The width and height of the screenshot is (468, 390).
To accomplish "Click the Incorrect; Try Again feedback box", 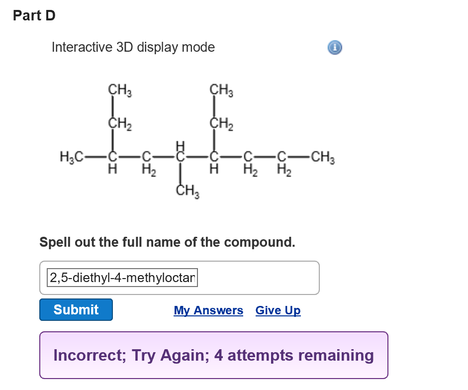I will pos(214,355).
